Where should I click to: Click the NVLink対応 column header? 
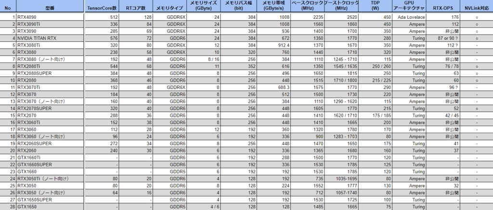477,7
